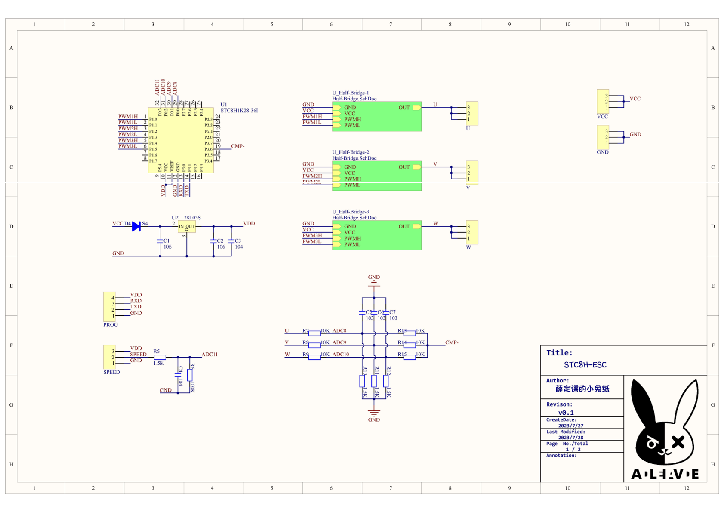Screen dimensions: 724x512
Task: Click the title text 'STC8H-ESC'
Action: coord(585,365)
